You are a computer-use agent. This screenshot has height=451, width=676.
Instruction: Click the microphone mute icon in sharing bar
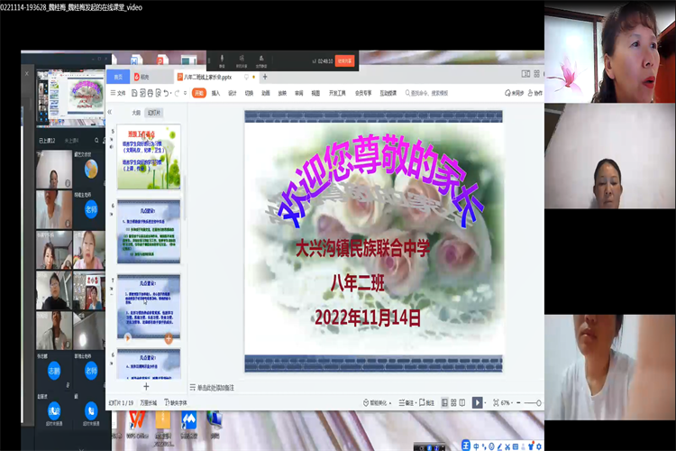[x=222, y=60]
